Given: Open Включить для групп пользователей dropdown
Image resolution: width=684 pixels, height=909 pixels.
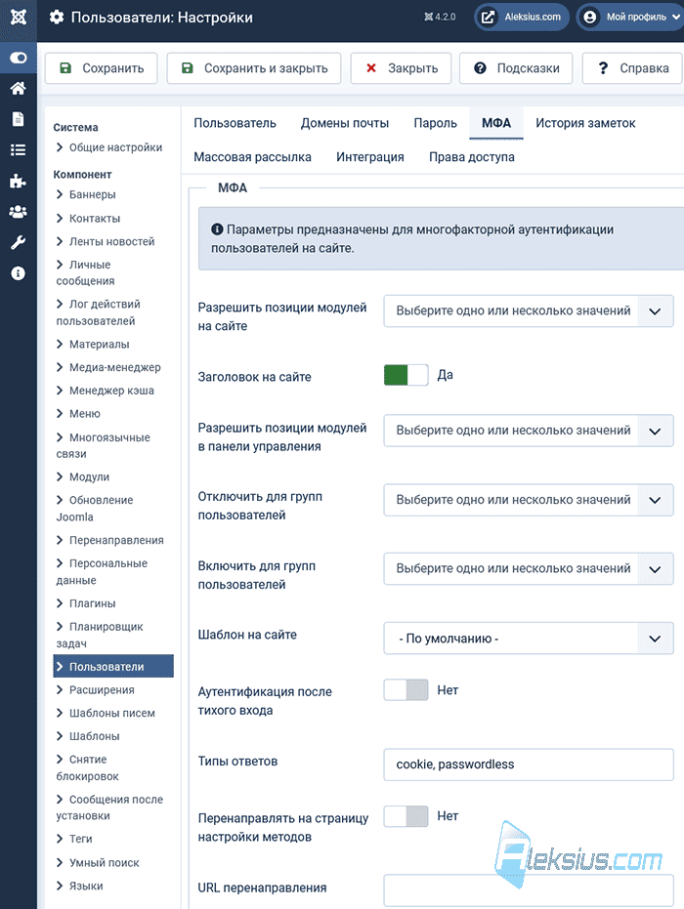Looking at the screenshot, I should (529, 569).
